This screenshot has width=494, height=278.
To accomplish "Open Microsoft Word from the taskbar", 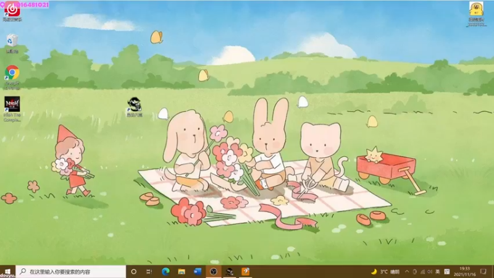I will pyautogui.click(x=198, y=271).
